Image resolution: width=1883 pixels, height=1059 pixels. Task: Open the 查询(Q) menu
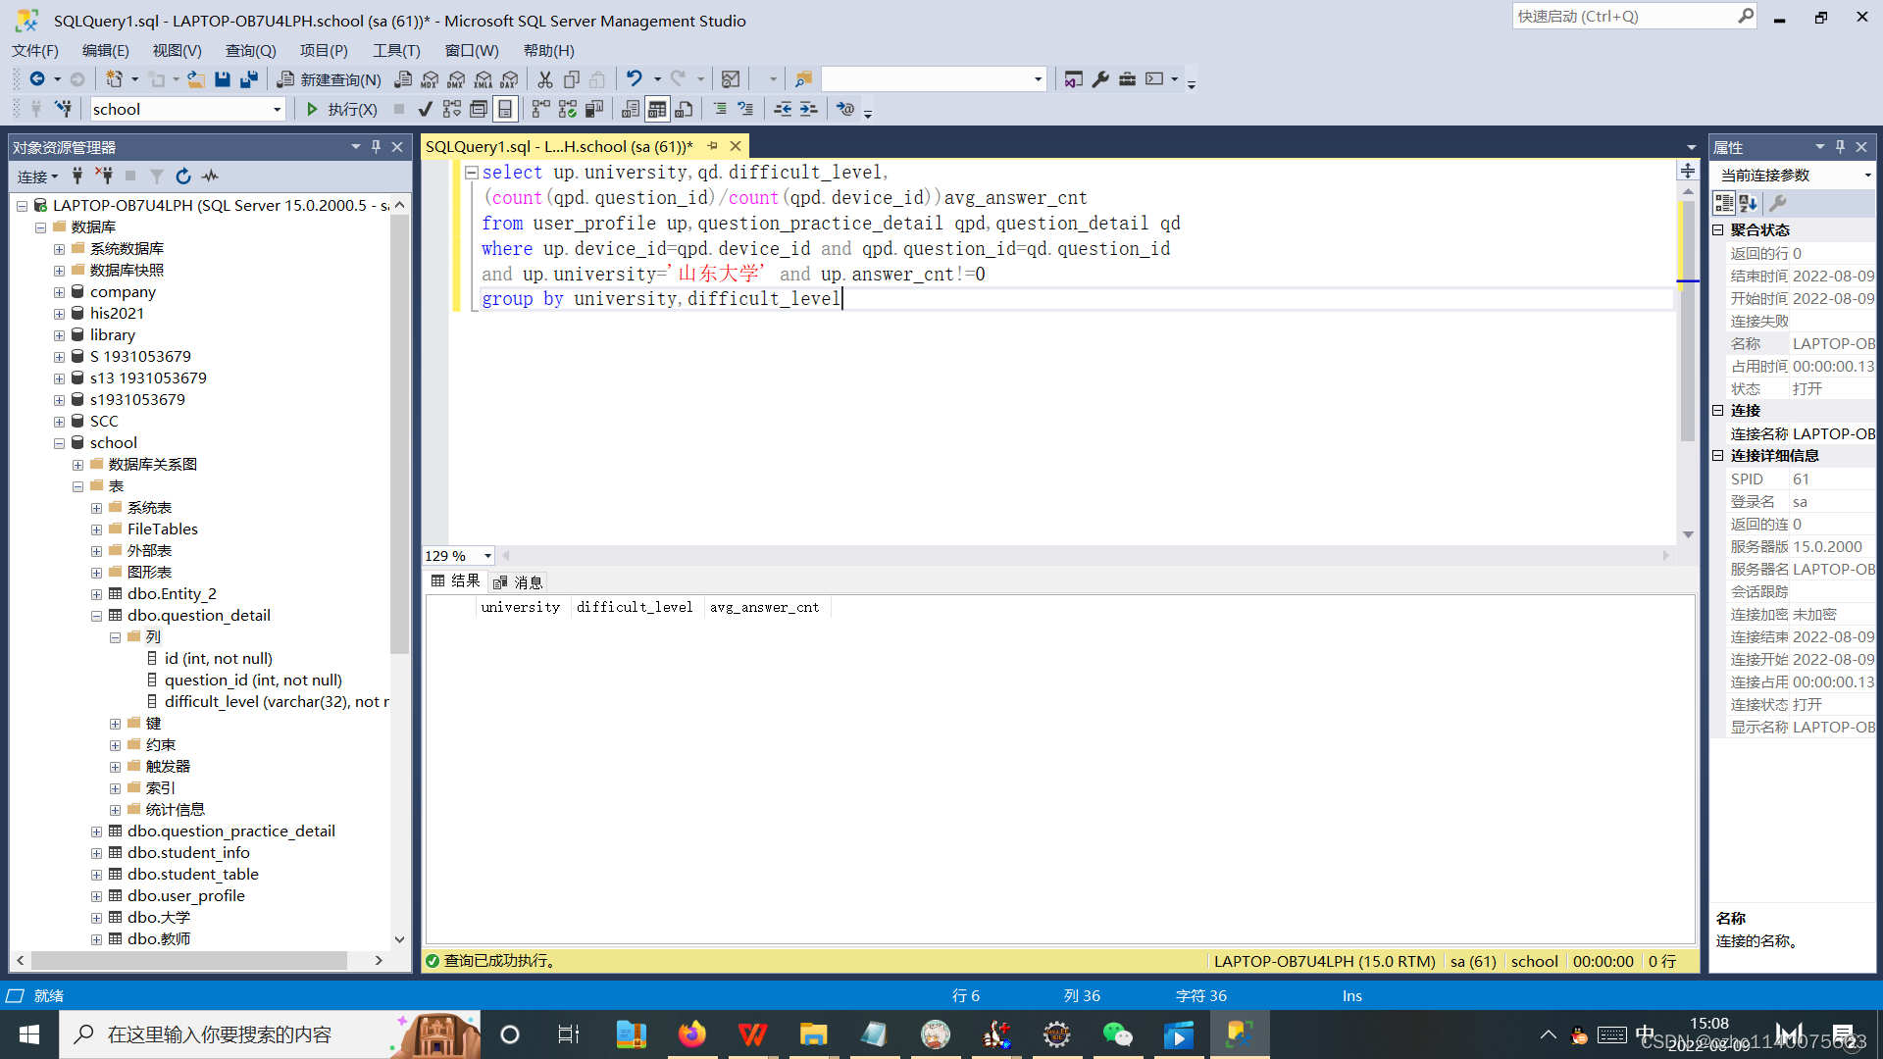tap(250, 50)
